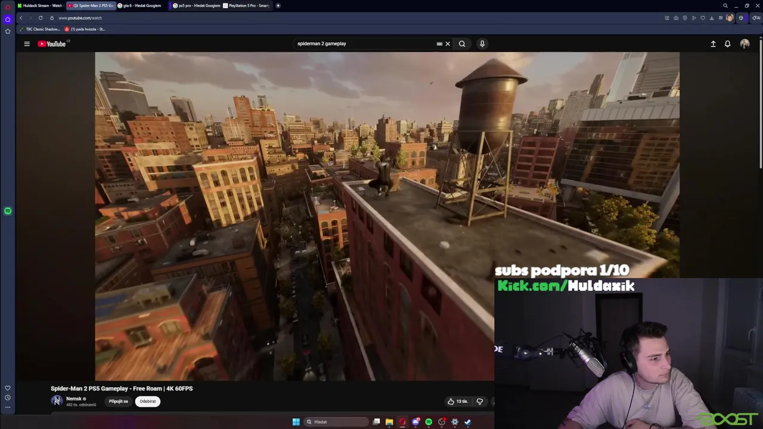Open Discord from the taskbar

(x=415, y=422)
